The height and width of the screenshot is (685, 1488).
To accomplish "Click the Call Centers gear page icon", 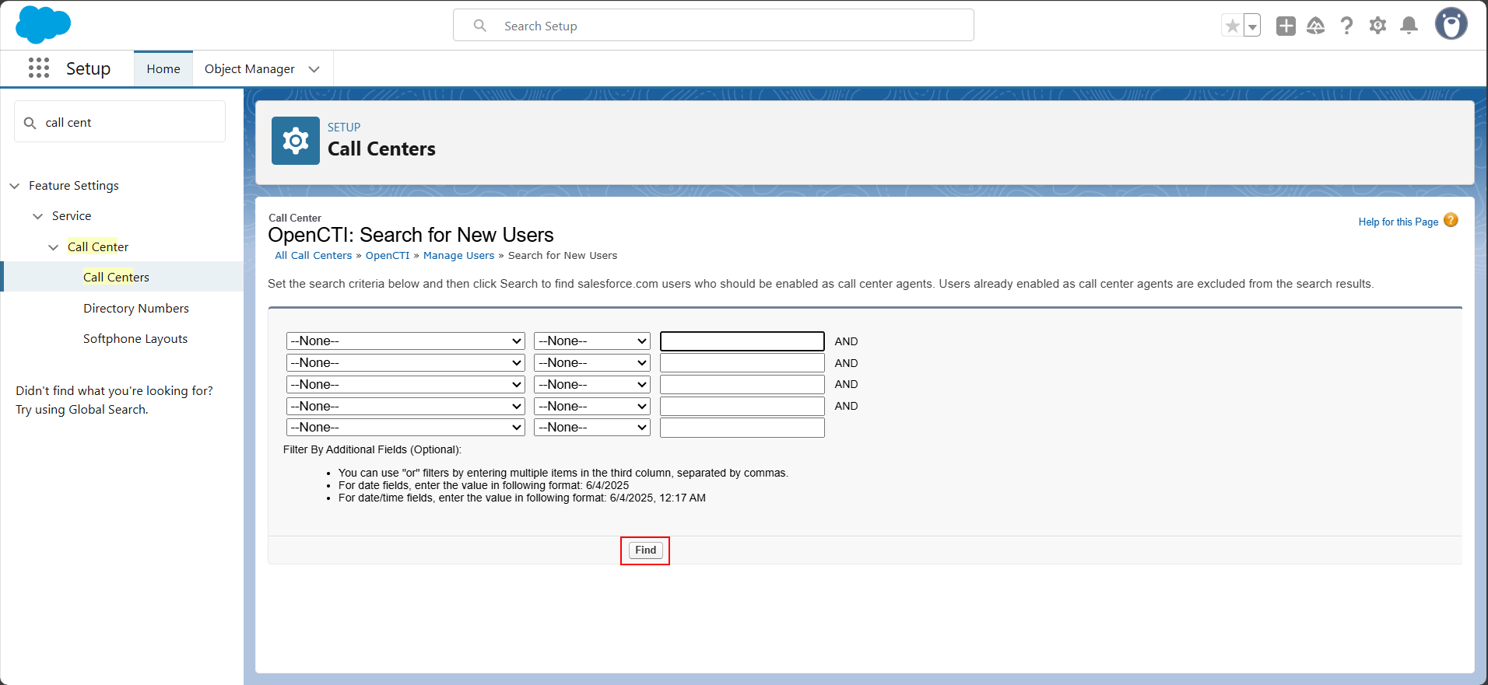I will coord(296,141).
